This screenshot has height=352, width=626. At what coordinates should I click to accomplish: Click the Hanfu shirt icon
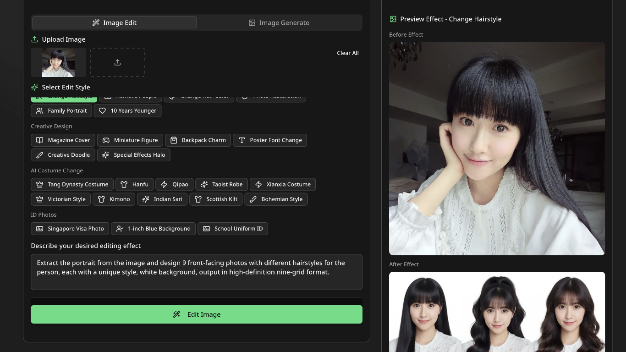coord(124,185)
